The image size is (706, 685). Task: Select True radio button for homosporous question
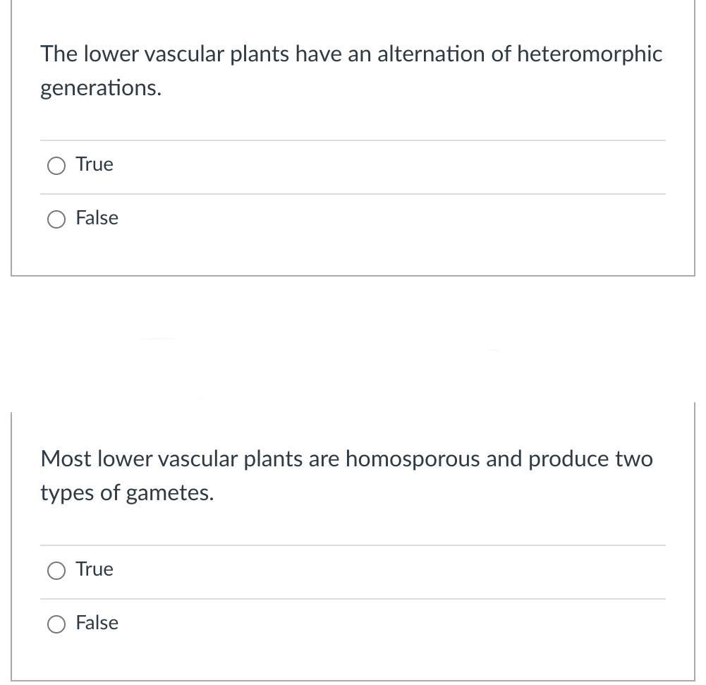click(56, 571)
